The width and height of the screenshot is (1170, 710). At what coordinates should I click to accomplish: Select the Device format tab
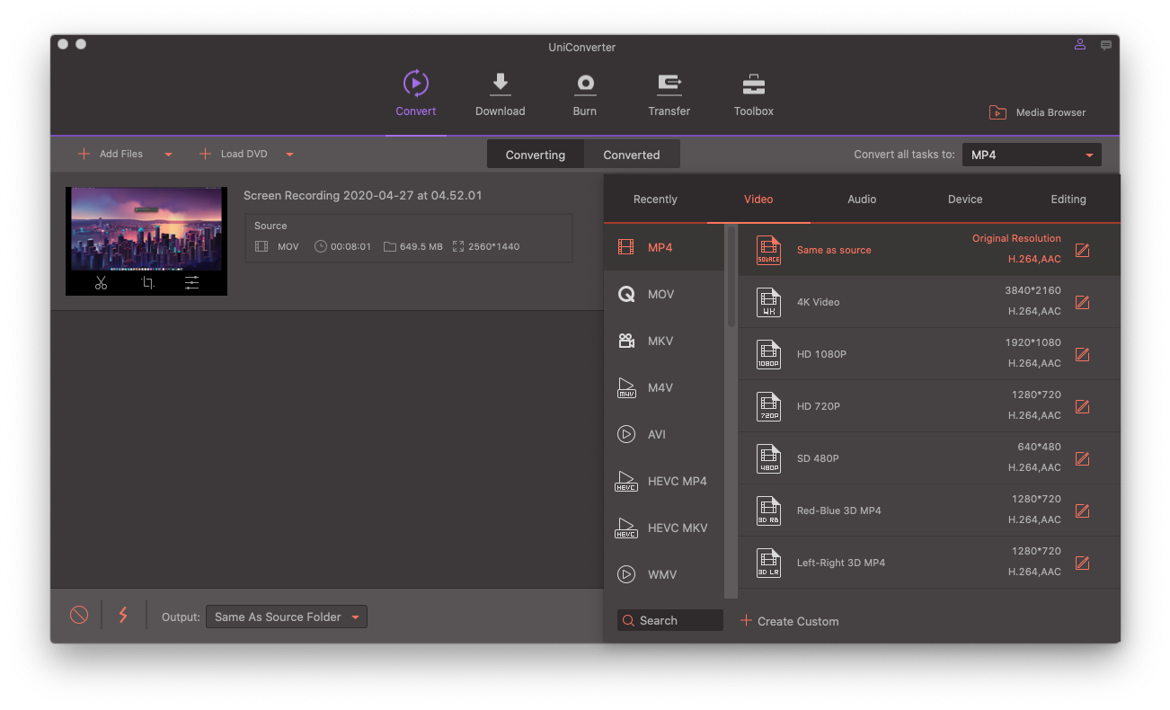(964, 200)
